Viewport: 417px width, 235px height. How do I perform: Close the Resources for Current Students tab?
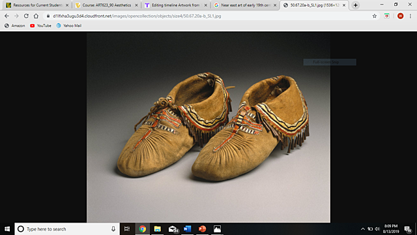pos(67,5)
